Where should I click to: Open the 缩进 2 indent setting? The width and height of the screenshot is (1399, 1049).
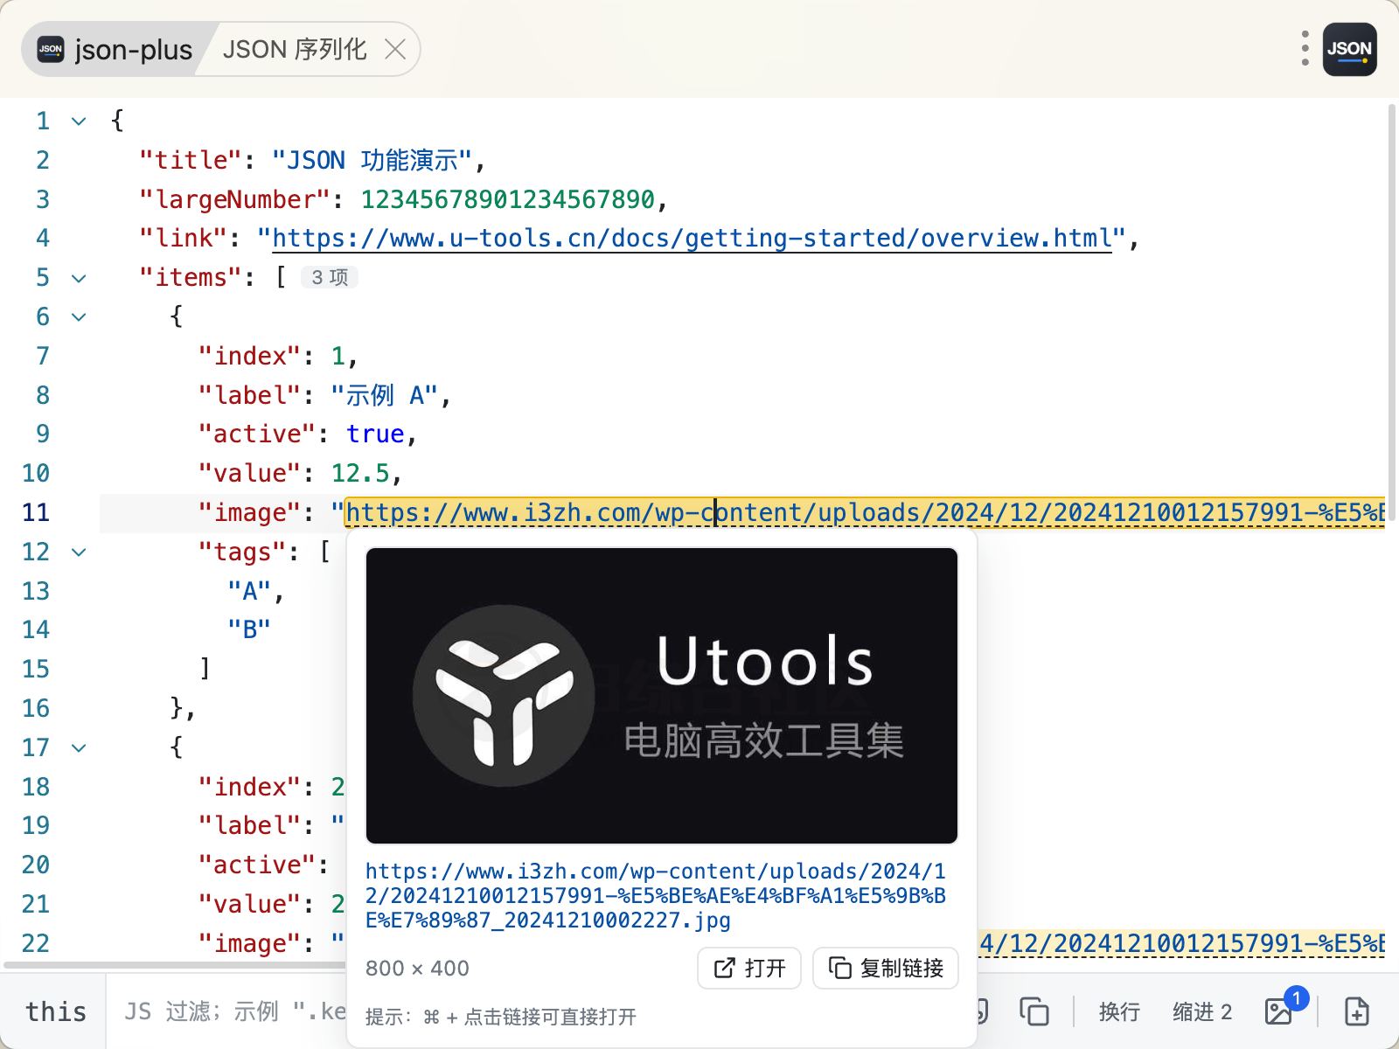pyautogui.click(x=1202, y=1011)
